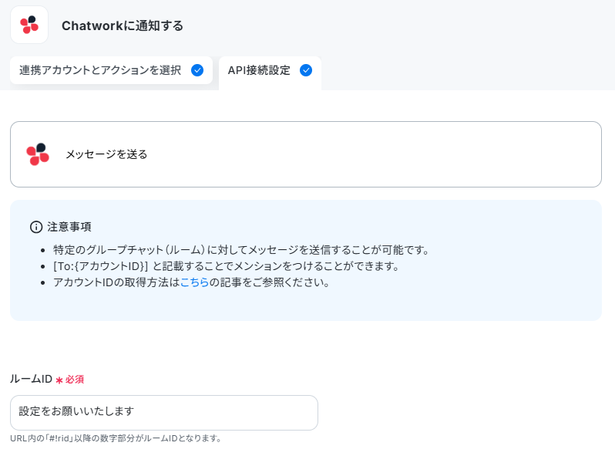Open the 連携アカウントとアクションを選択 tab

tap(112, 70)
